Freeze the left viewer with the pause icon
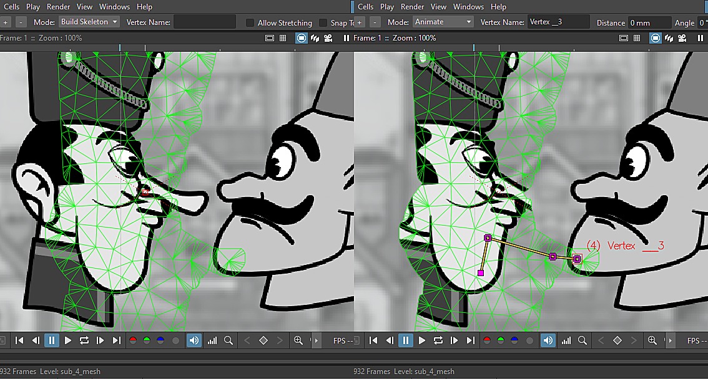708x379 pixels. coord(347,38)
